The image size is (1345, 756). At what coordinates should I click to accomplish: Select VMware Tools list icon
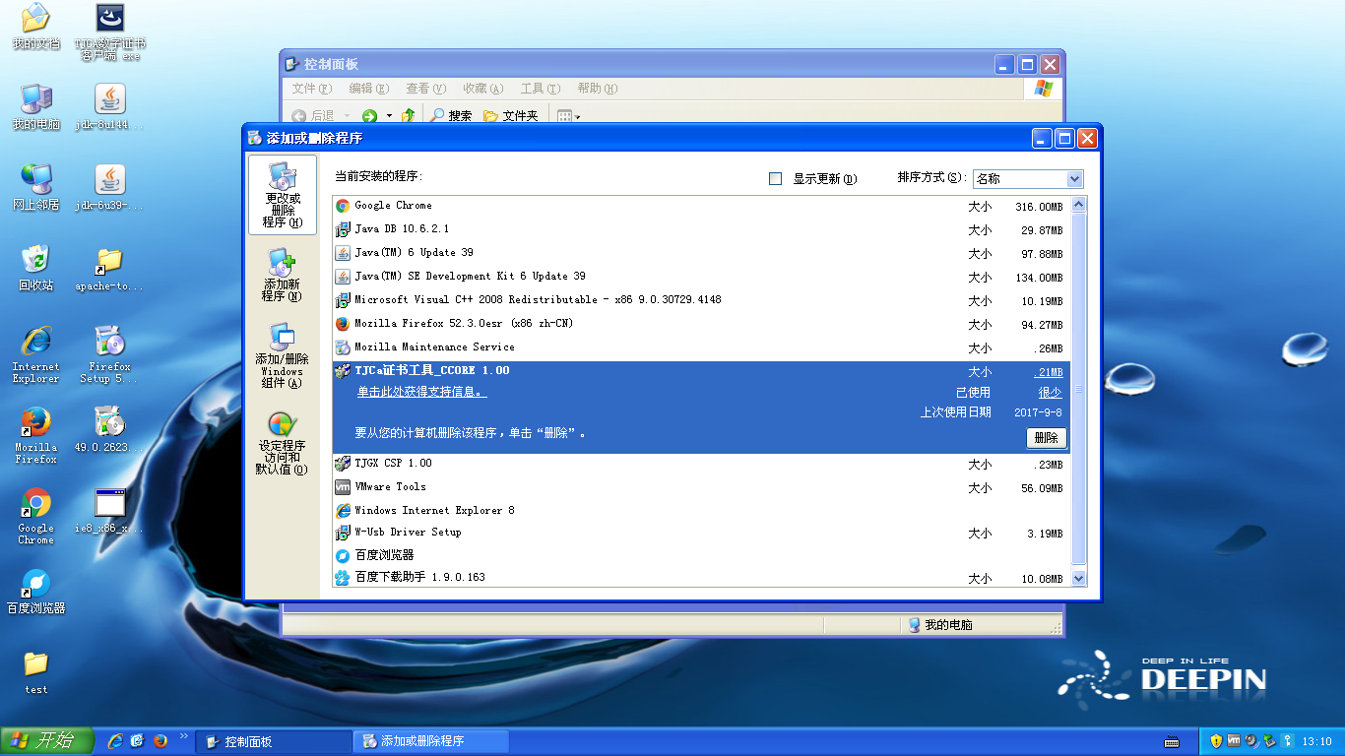pos(343,487)
